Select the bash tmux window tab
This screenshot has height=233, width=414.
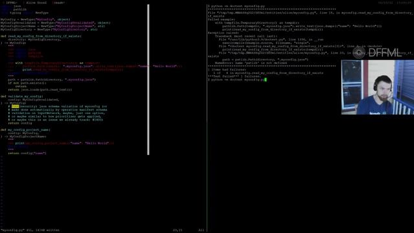coord(59,3)
